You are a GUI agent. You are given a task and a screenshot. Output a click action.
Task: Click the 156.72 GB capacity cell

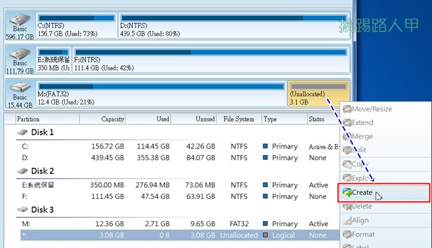coord(108,147)
